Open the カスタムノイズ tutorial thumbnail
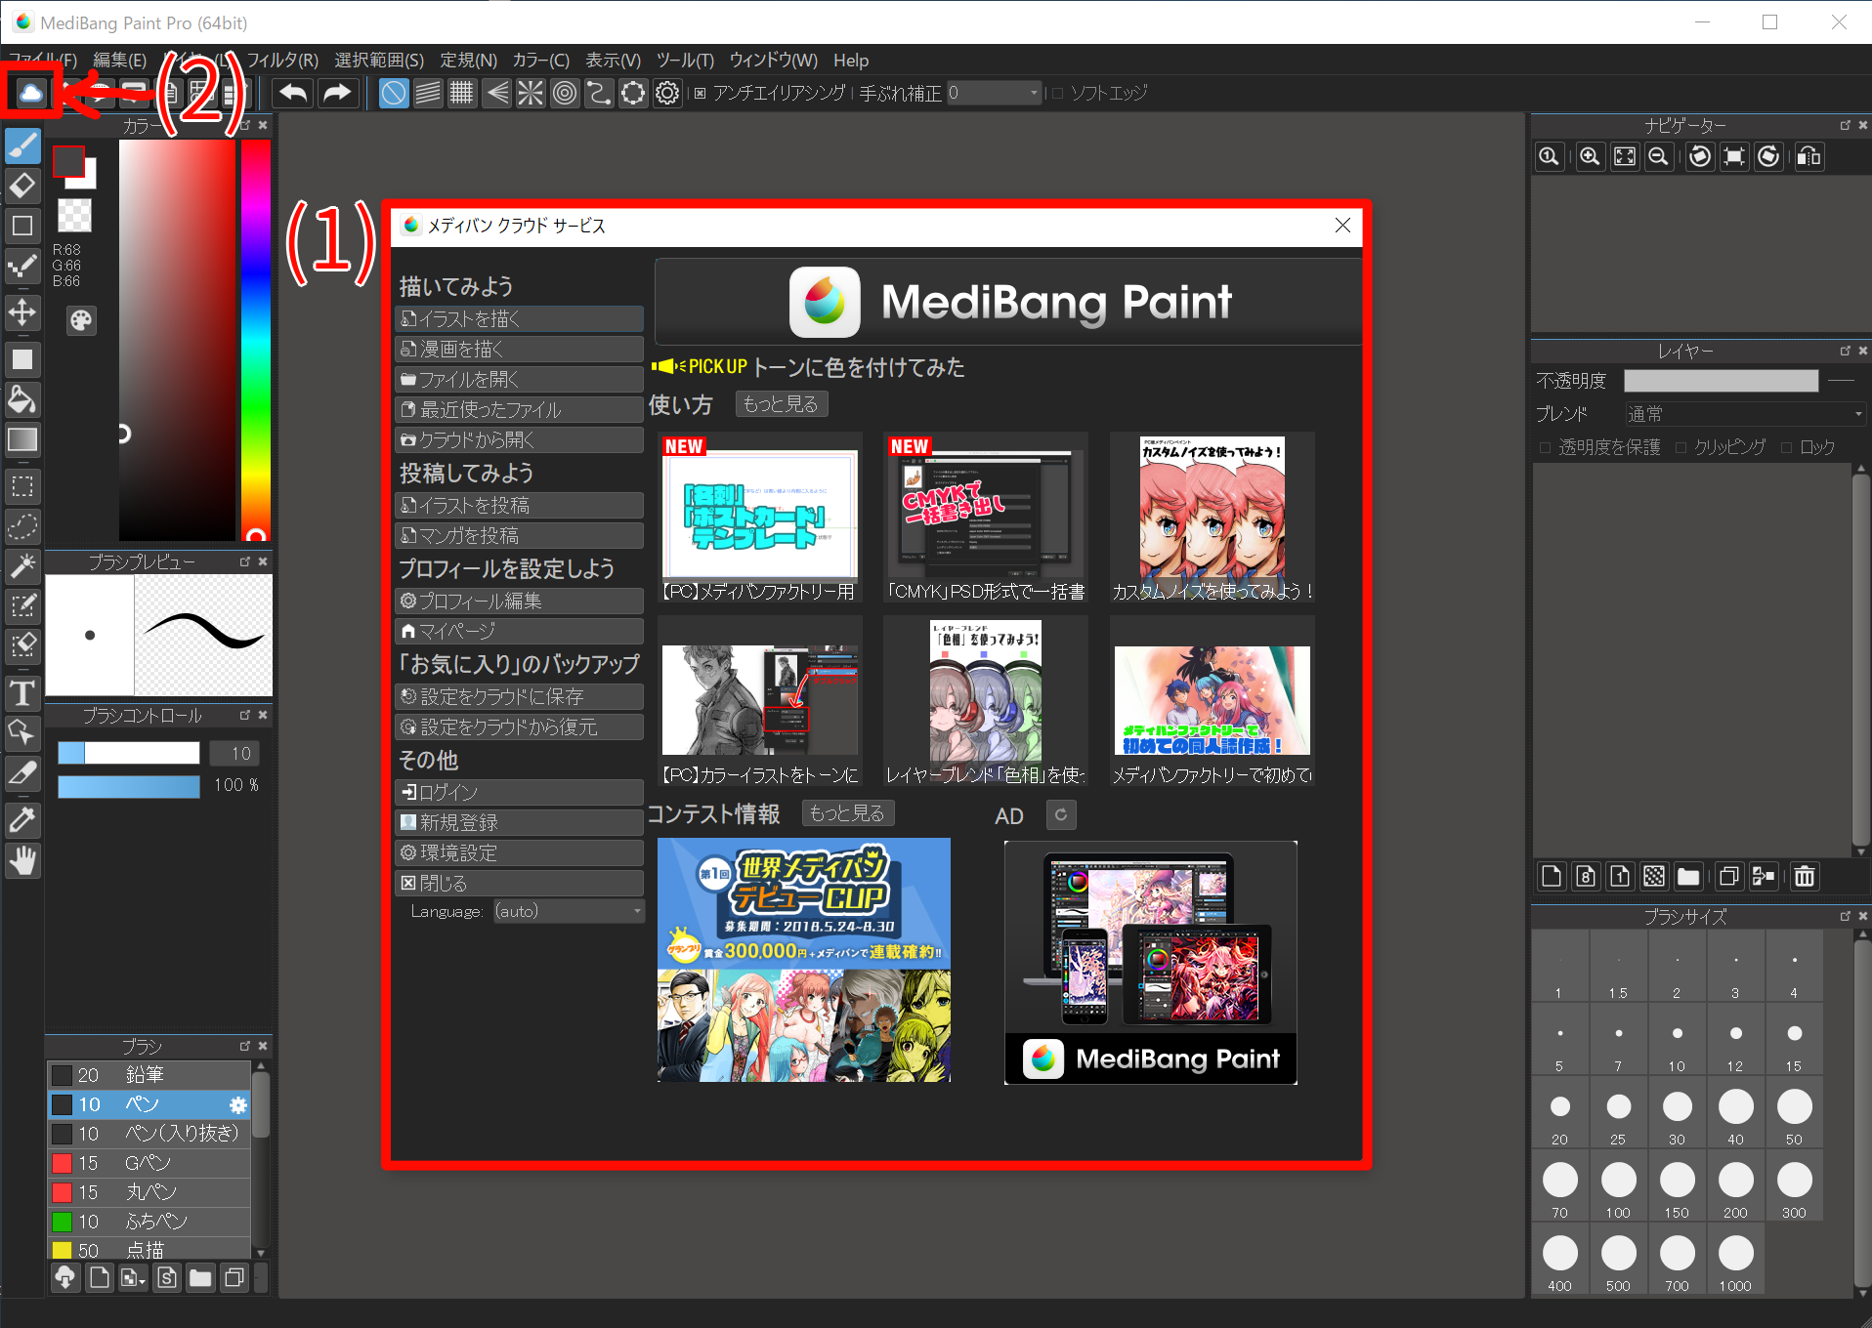This screenshot has width=1872, height=1328. [x=1212, y=518]
